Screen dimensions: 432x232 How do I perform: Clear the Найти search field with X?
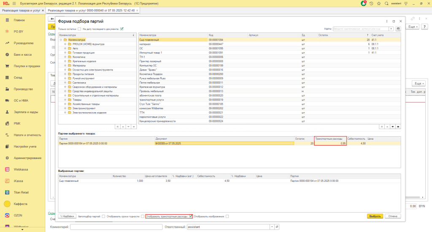coord(391,29)
